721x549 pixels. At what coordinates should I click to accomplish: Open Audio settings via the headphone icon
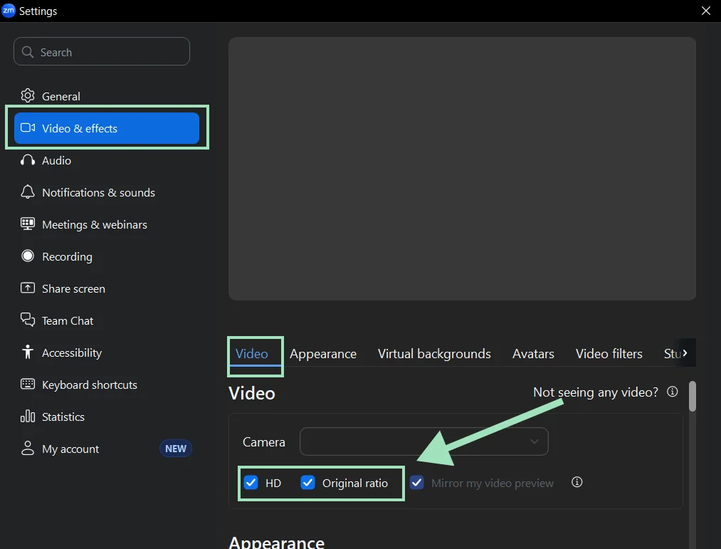click(x=27, y=160)
